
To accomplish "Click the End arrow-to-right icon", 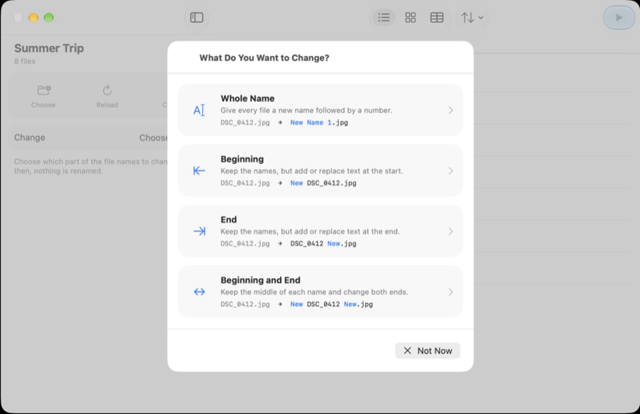I will (199, 231).
